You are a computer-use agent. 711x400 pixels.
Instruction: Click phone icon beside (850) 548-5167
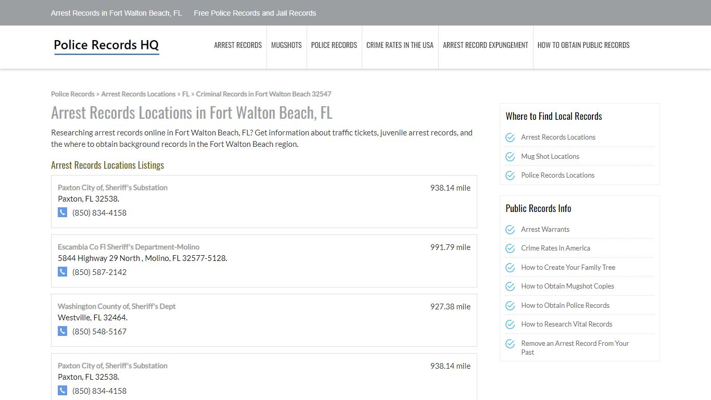coord(62,331)
